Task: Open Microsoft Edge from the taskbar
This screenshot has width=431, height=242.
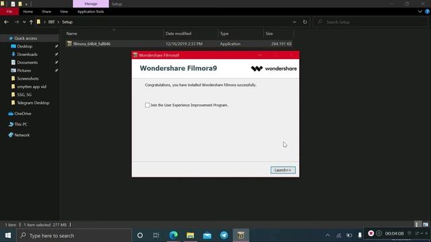Action: [x=174, y=235]
